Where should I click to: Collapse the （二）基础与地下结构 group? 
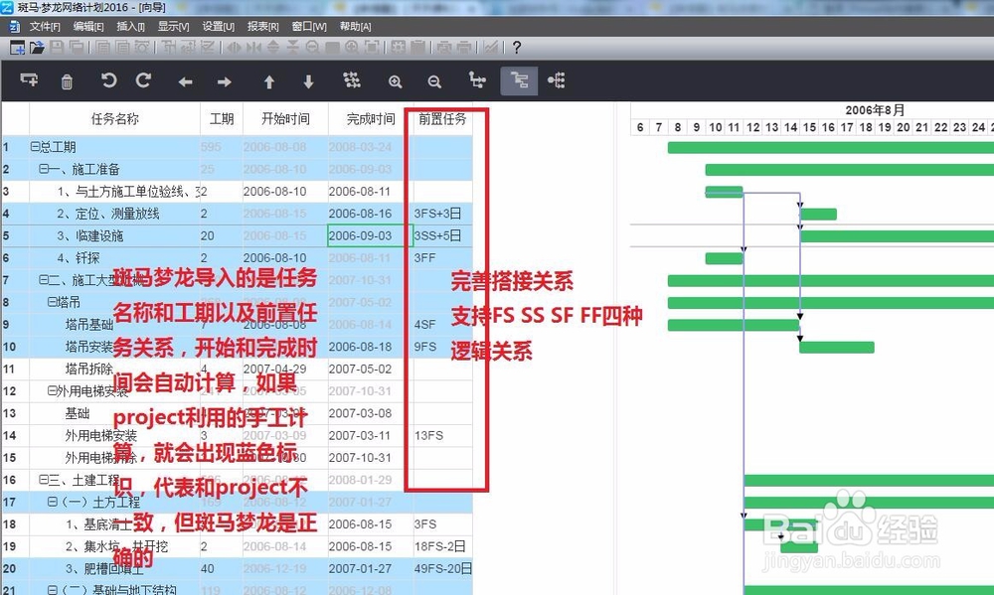(52, 589)
